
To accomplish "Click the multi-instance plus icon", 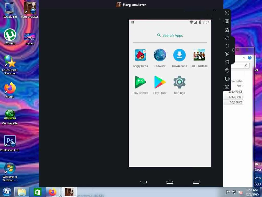I will 227,63.
